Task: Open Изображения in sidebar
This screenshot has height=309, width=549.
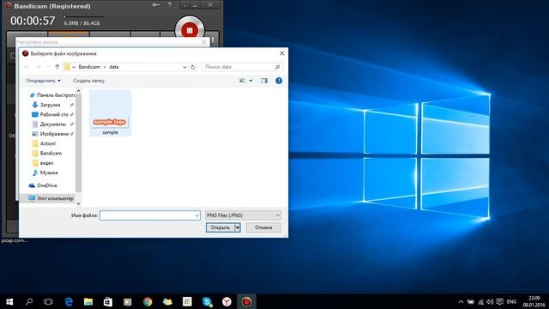Action: click(x=53, y=134)
